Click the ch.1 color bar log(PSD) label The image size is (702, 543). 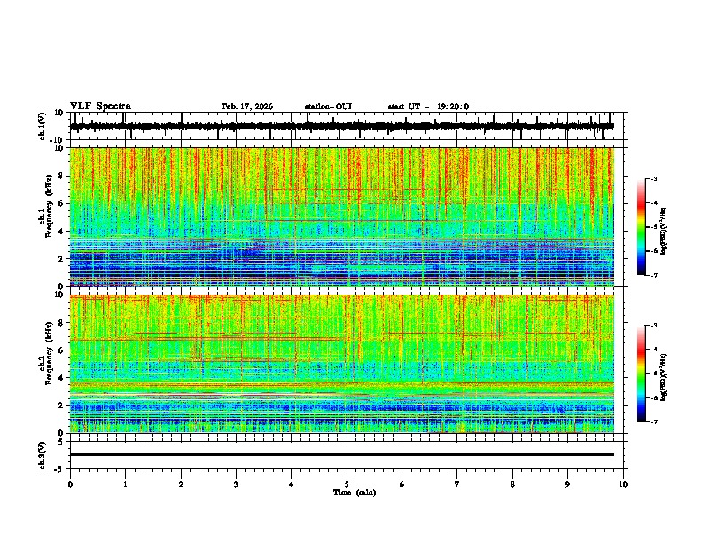point(664,231)
